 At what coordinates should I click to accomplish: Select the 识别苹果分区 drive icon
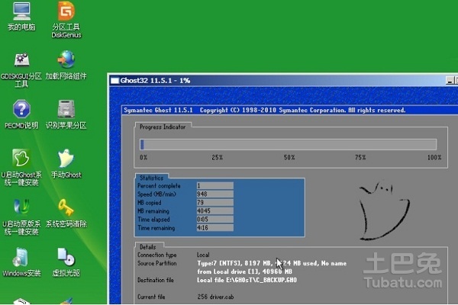[x=66, y=114]
